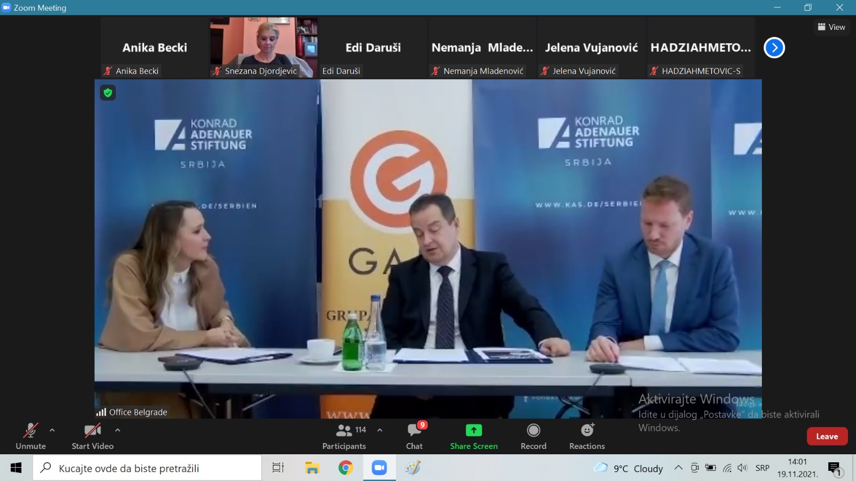Open video options arrow next to Start Video
Viewport: 856px width, 481px height.
coord(118,430)
